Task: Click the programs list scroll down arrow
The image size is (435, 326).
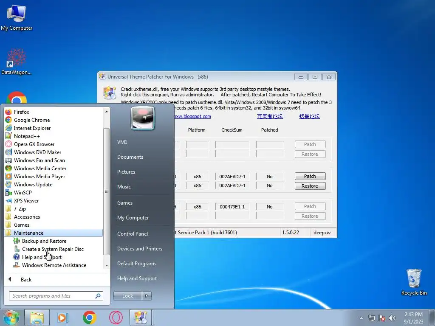Action: (106, 266)
